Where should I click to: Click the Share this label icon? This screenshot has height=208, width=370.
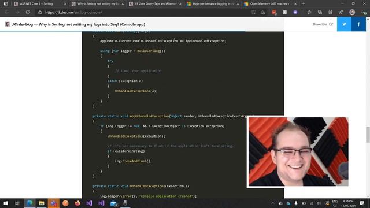pos(331,24)
